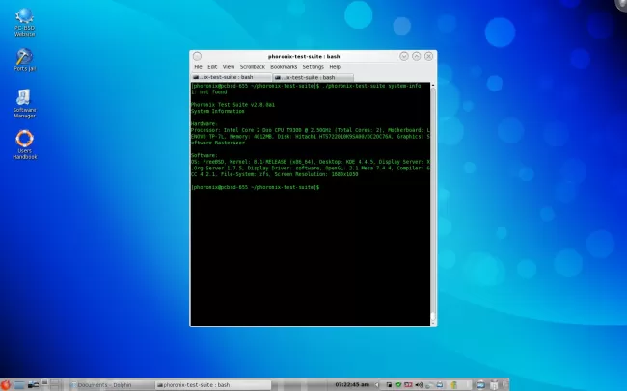Open the Ports Jail desktop icon
Image resolution: width=627 pixels, height=391 pixels.
click(x=24, y=61)
